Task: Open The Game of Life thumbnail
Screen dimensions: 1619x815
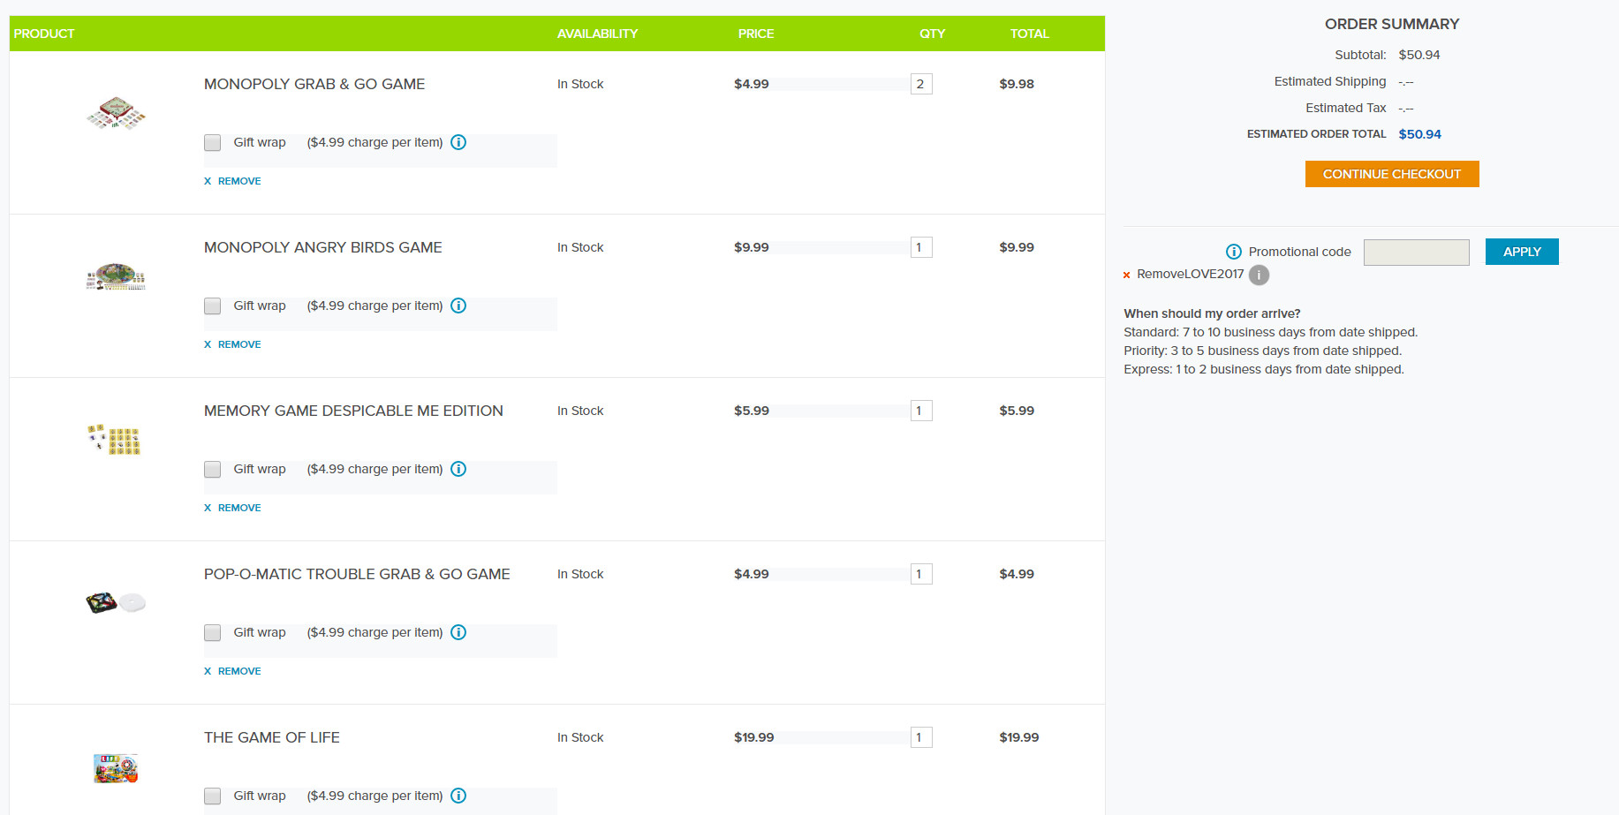Action: 116,768
